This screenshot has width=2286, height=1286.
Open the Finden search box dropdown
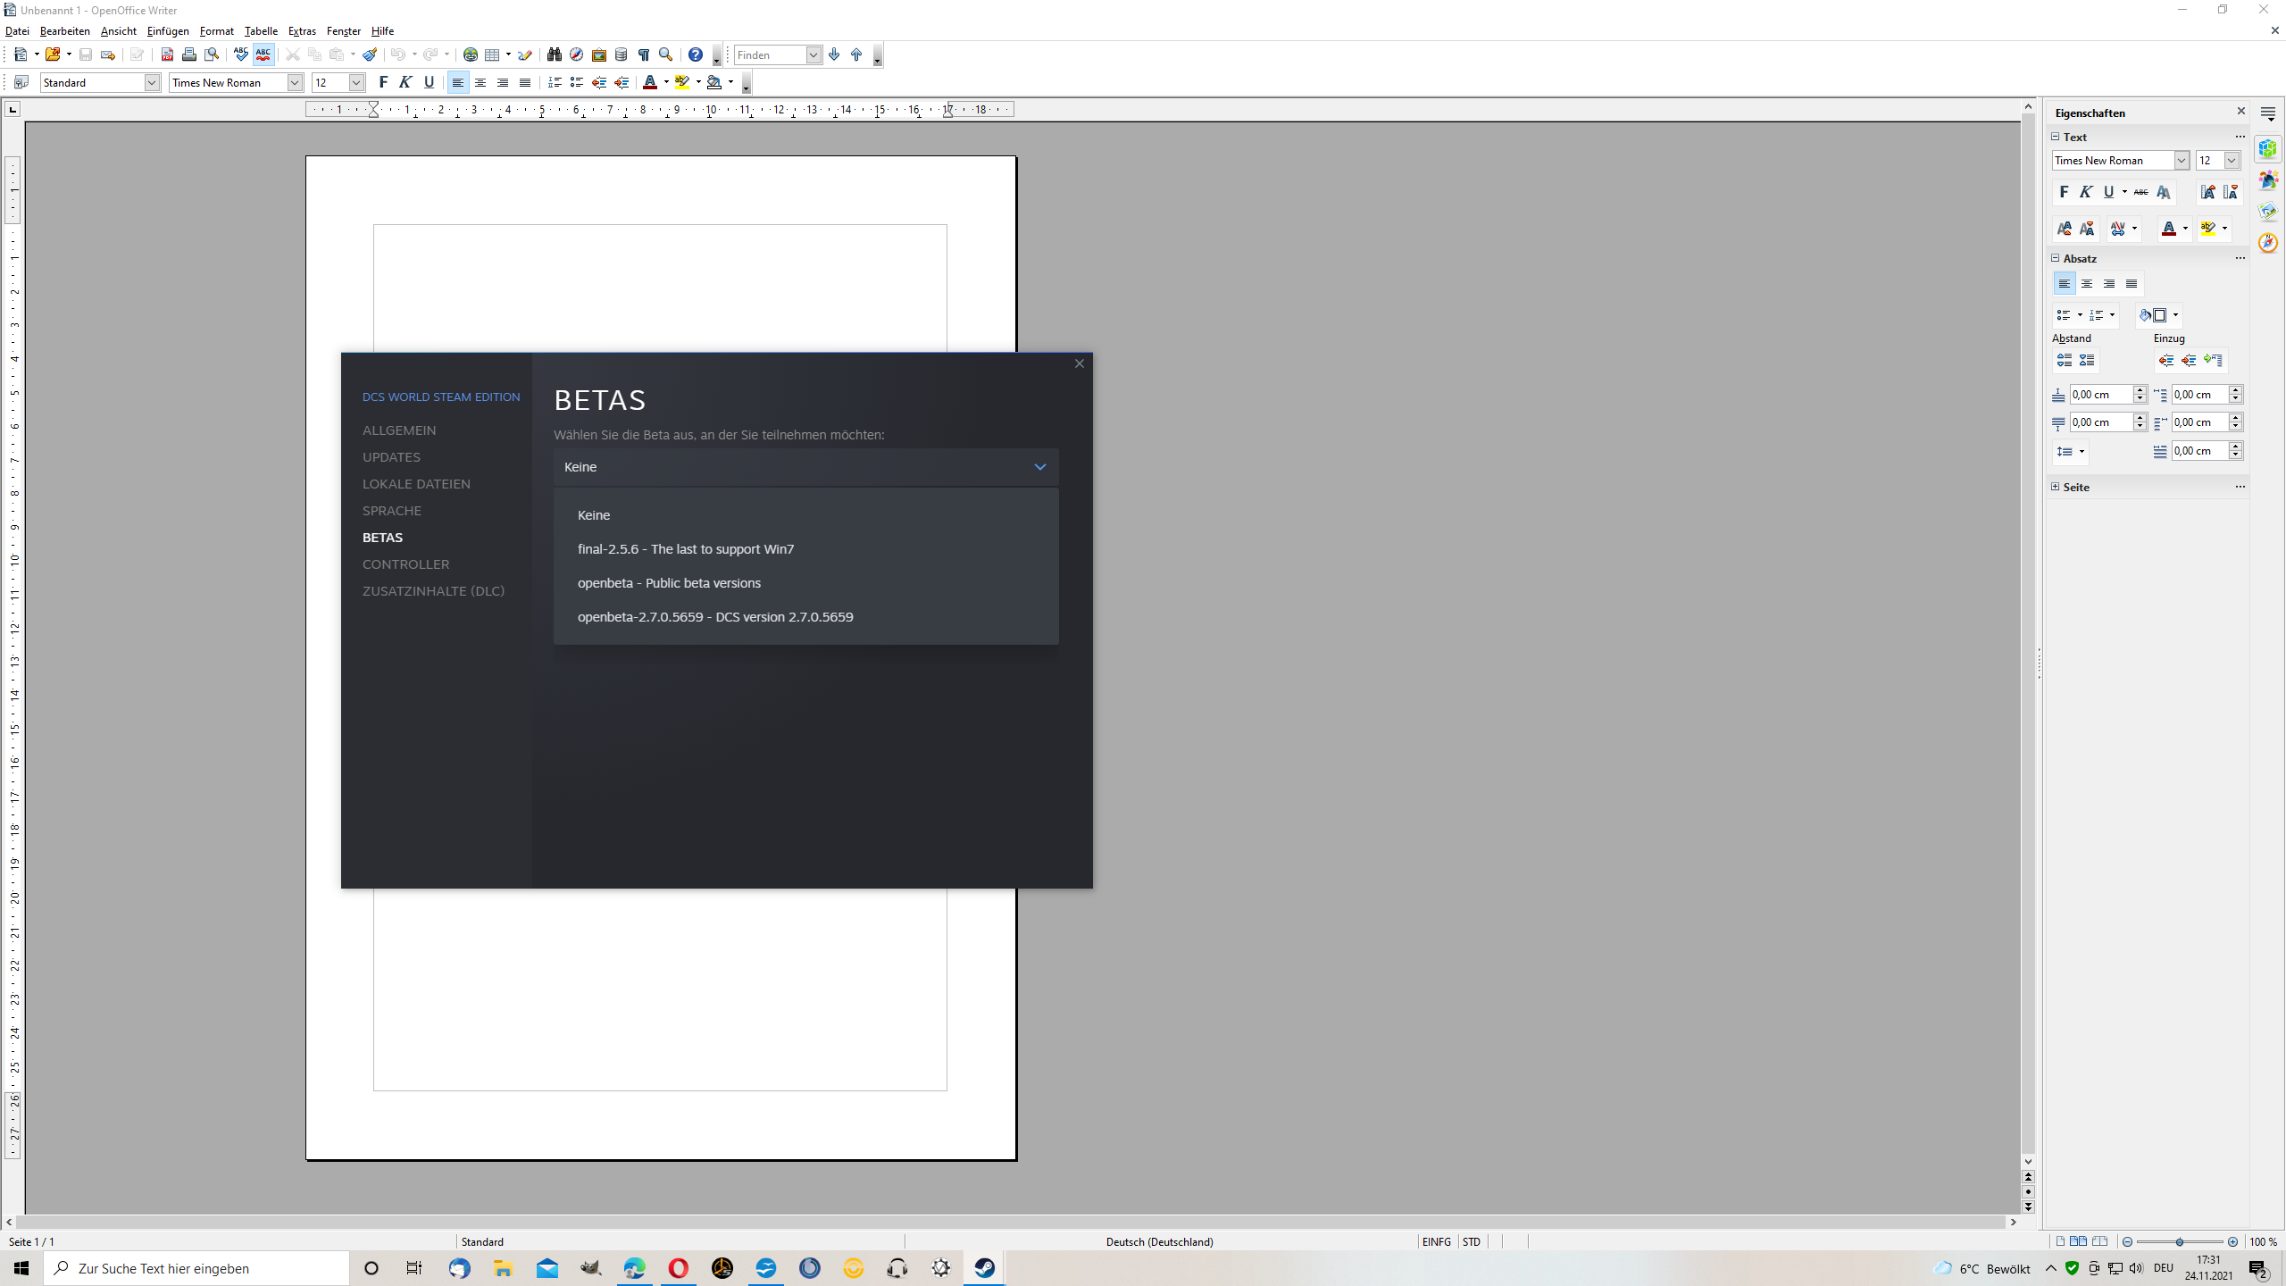pyautogui.click(x=813, y=54)
